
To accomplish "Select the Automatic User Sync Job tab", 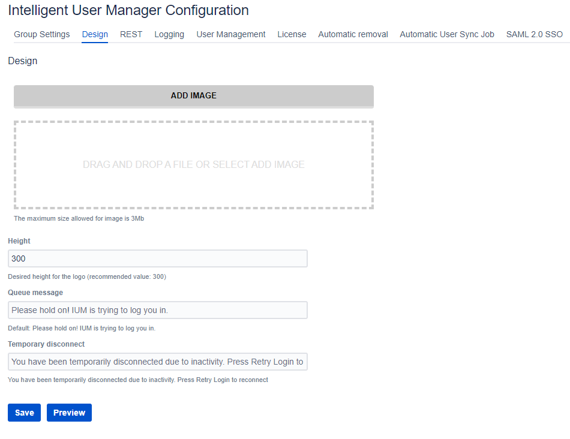I will pyautogui.click(x=447, y=34).
